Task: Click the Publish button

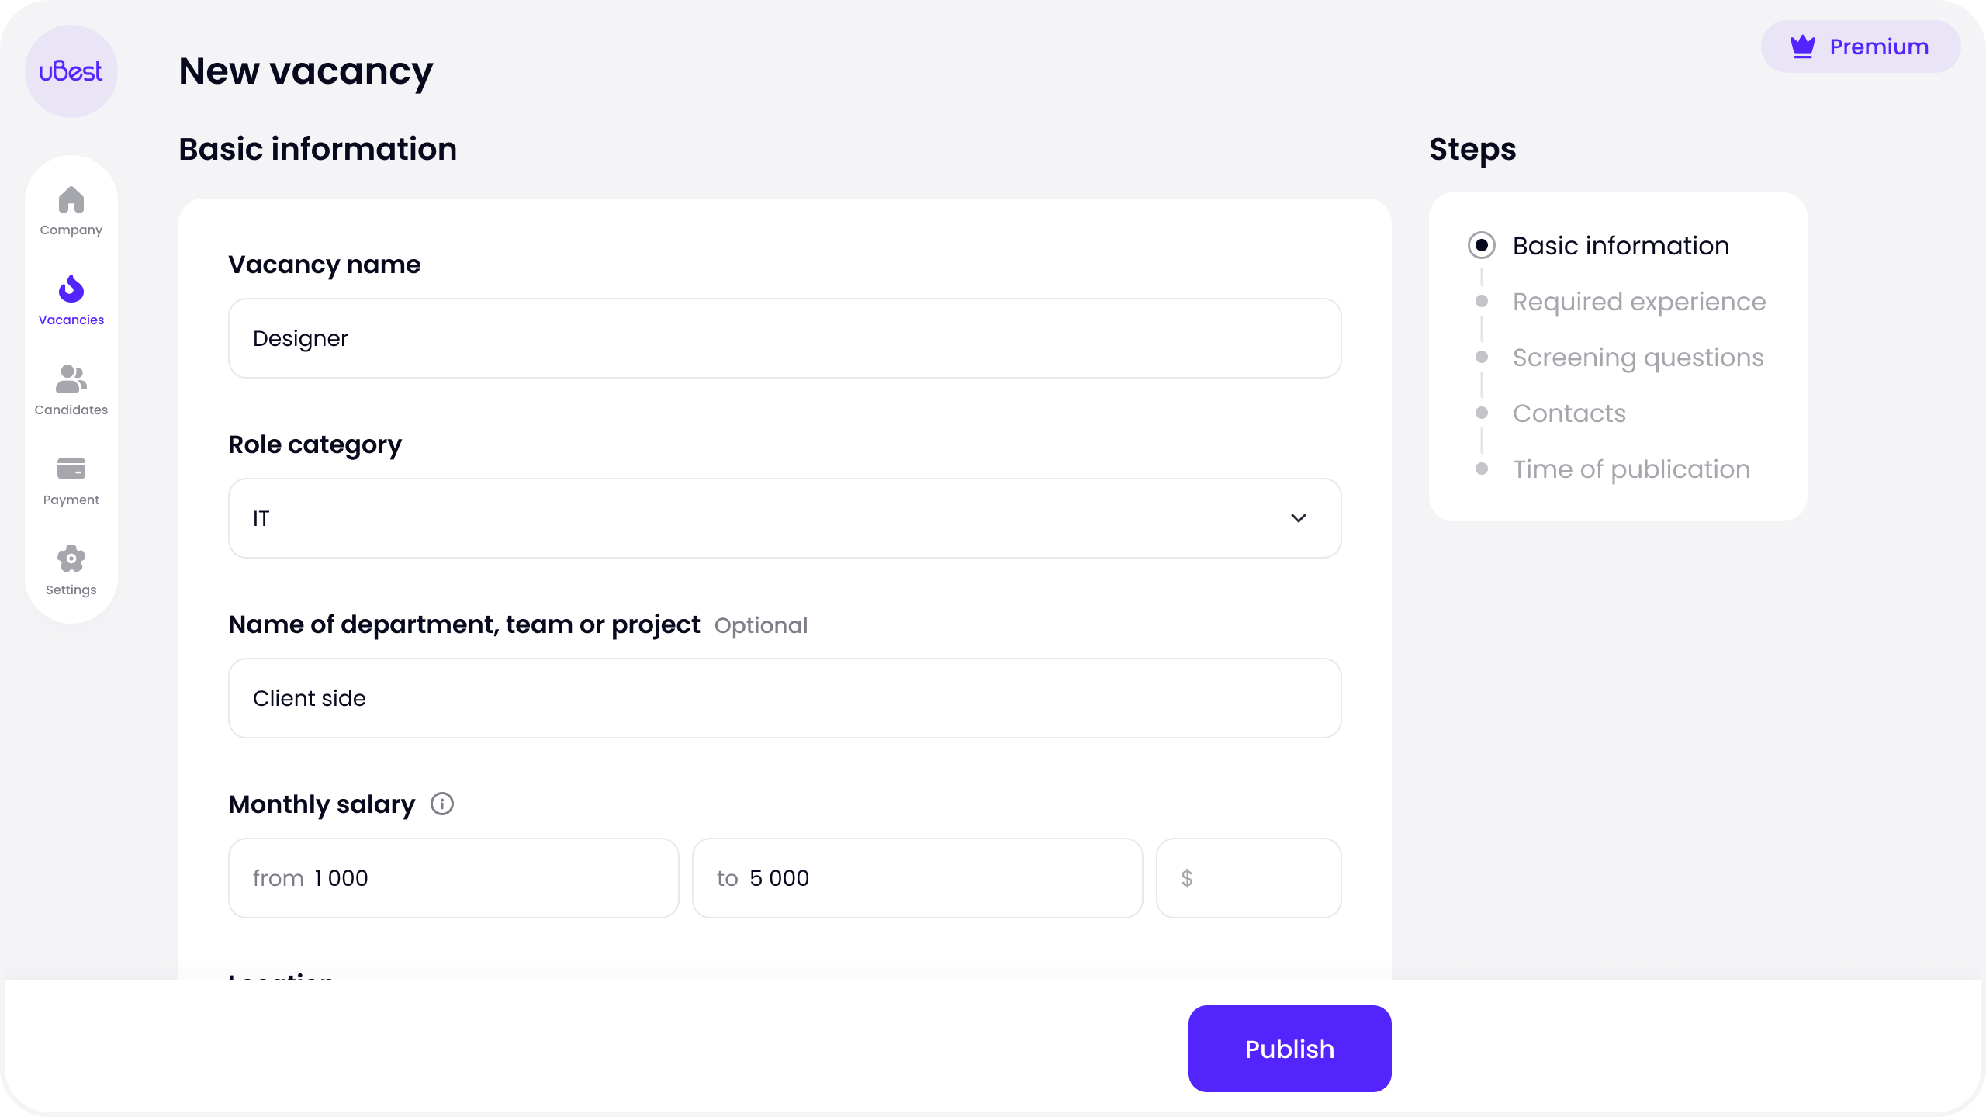Action: (x=1289, y=1049)
